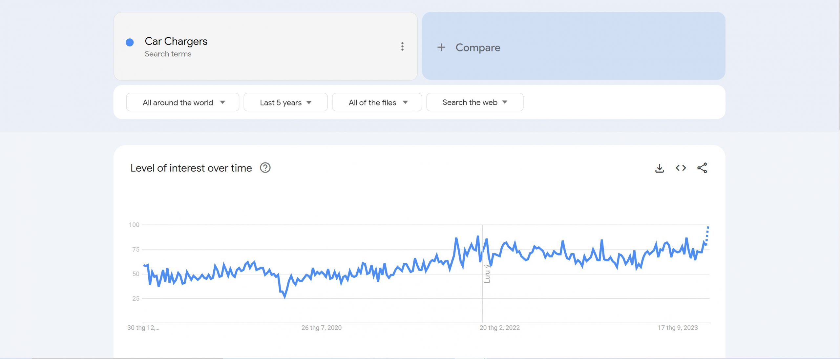Click the 17 thg 9, 2023 date label
Screen dimensions: 840x359
point(678,328)
